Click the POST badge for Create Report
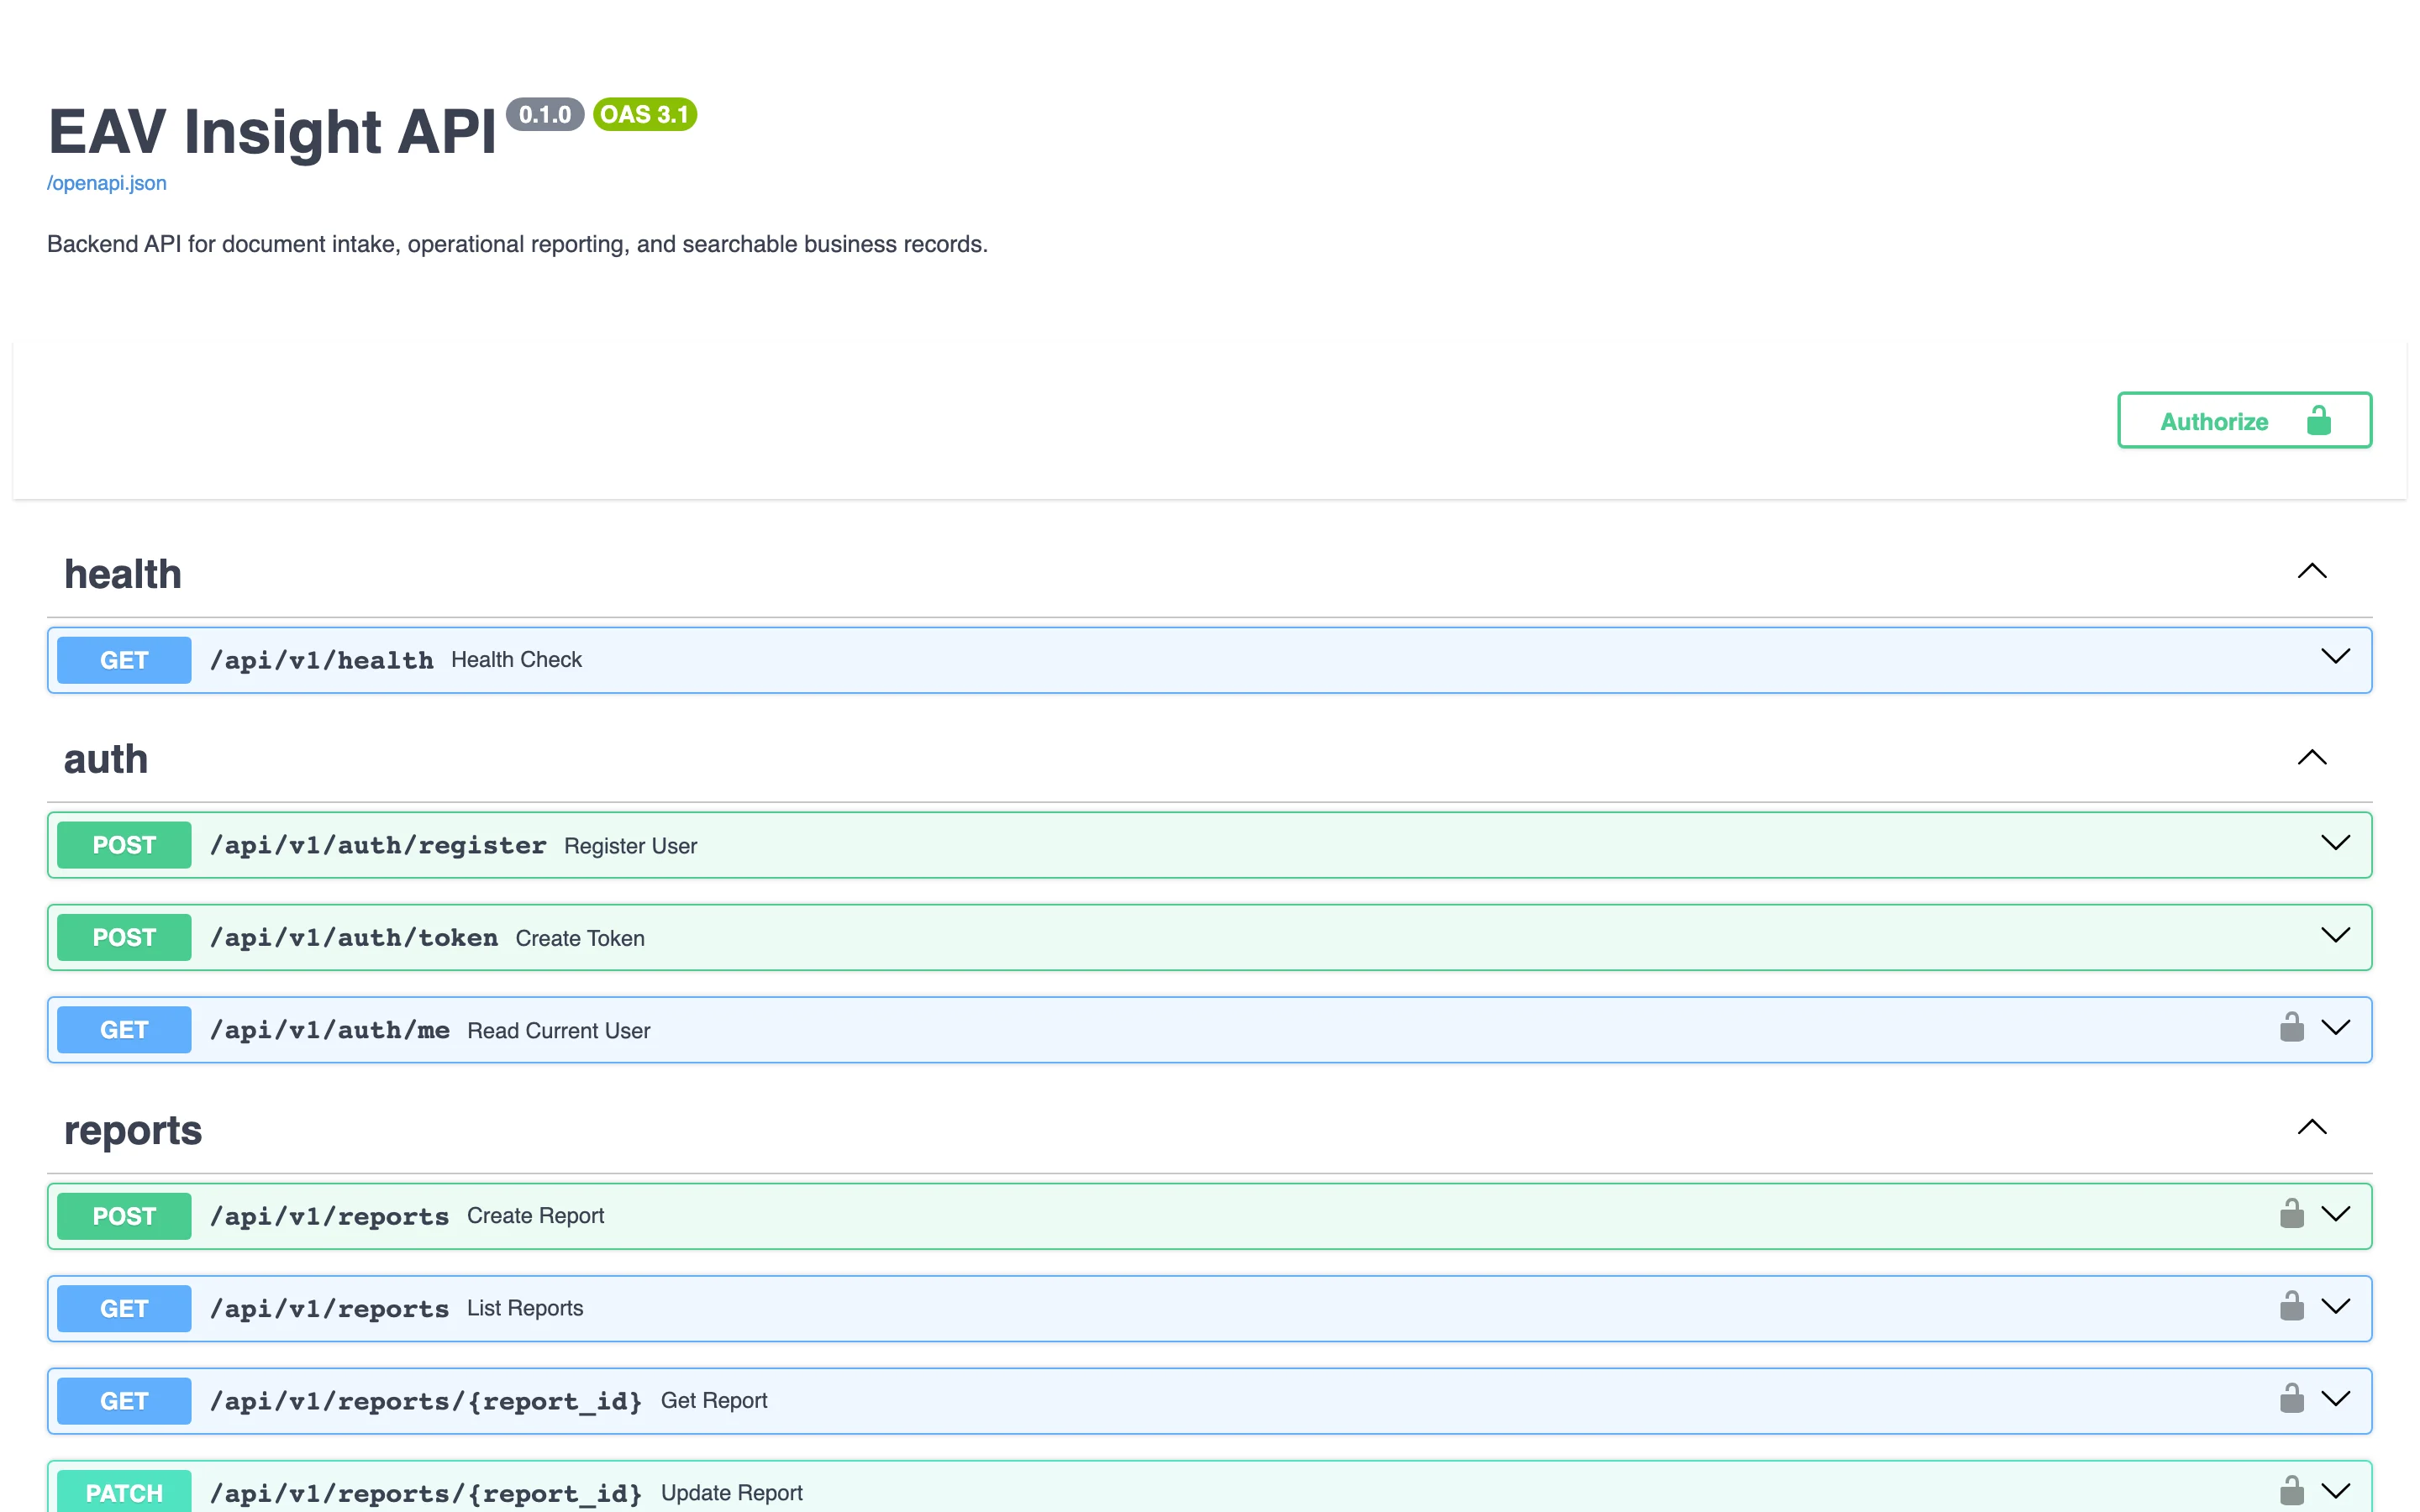 point(124,1216)
